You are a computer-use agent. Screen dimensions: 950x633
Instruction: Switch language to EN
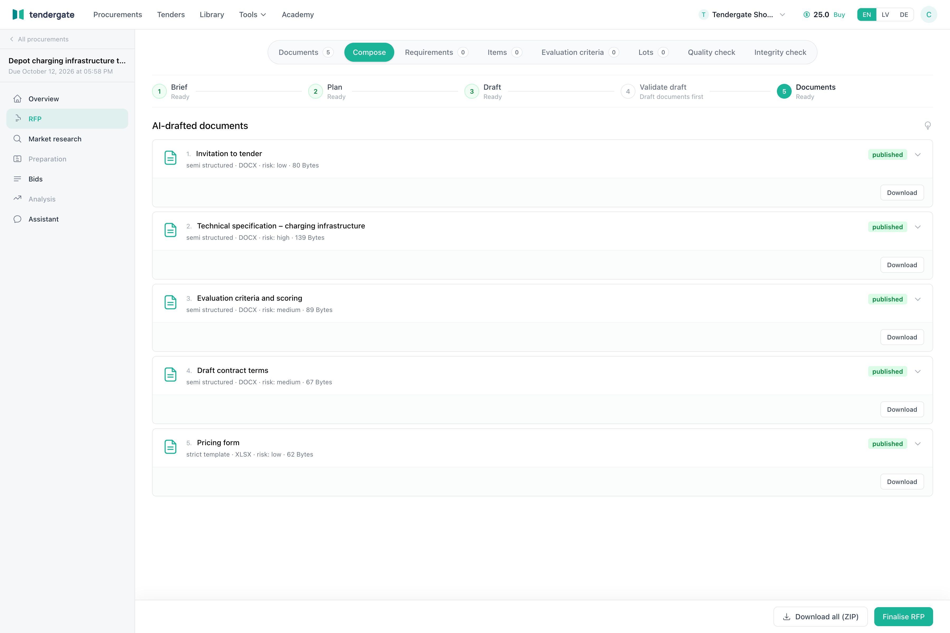(x=867, y=15)
